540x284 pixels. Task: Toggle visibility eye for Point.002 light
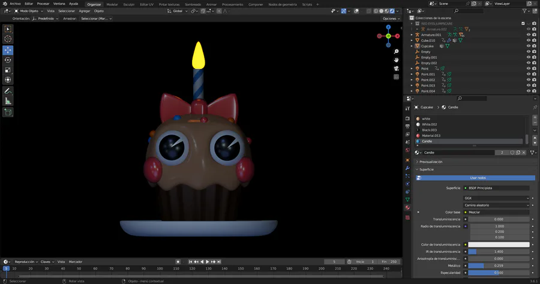coord(528,80)
